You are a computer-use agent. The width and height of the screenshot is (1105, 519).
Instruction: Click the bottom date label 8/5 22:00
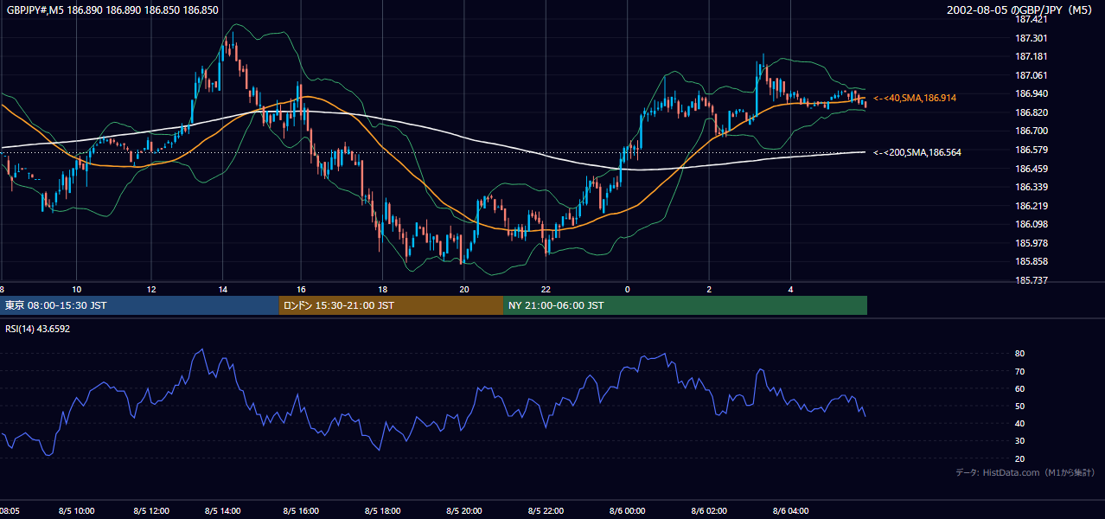click(546, 510)
